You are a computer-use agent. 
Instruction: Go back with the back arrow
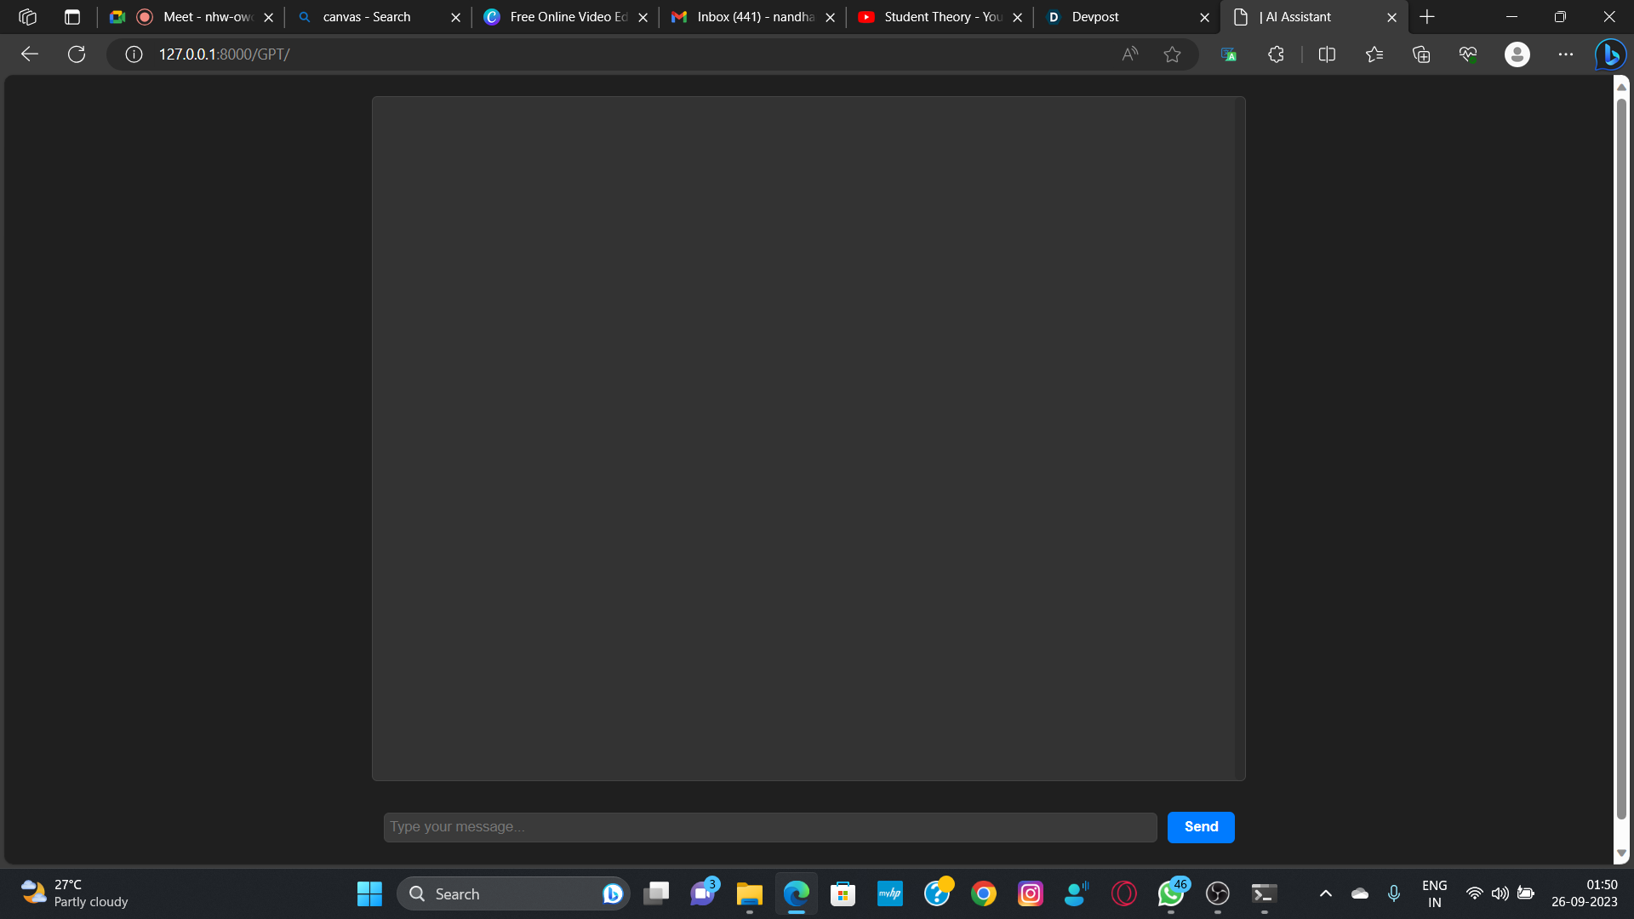(30, 54)
